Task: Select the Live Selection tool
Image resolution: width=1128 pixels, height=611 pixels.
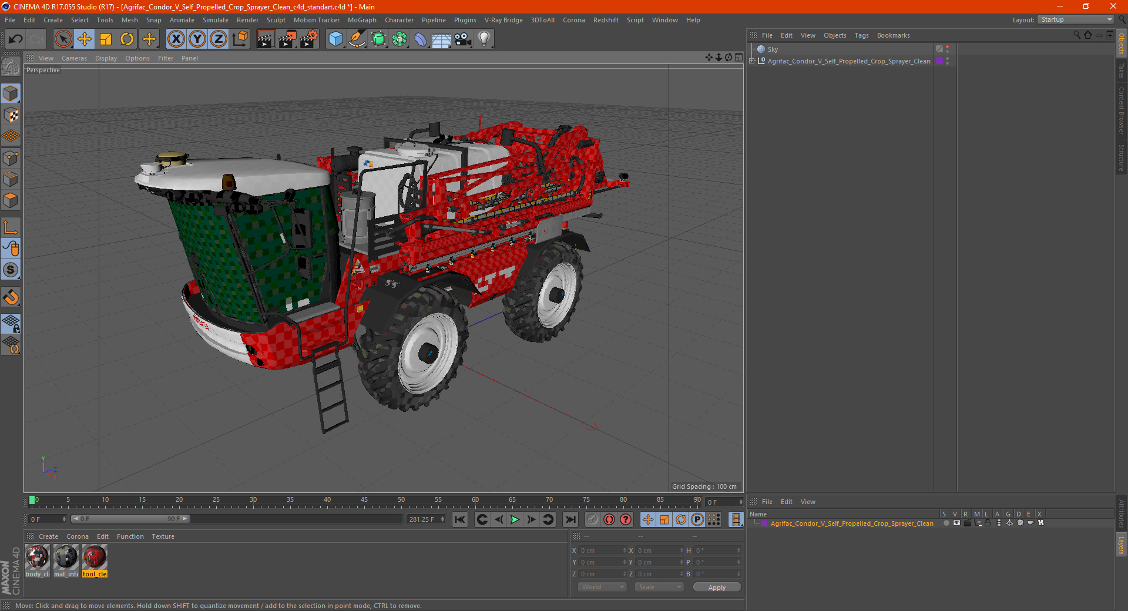Action: point(63,39)
